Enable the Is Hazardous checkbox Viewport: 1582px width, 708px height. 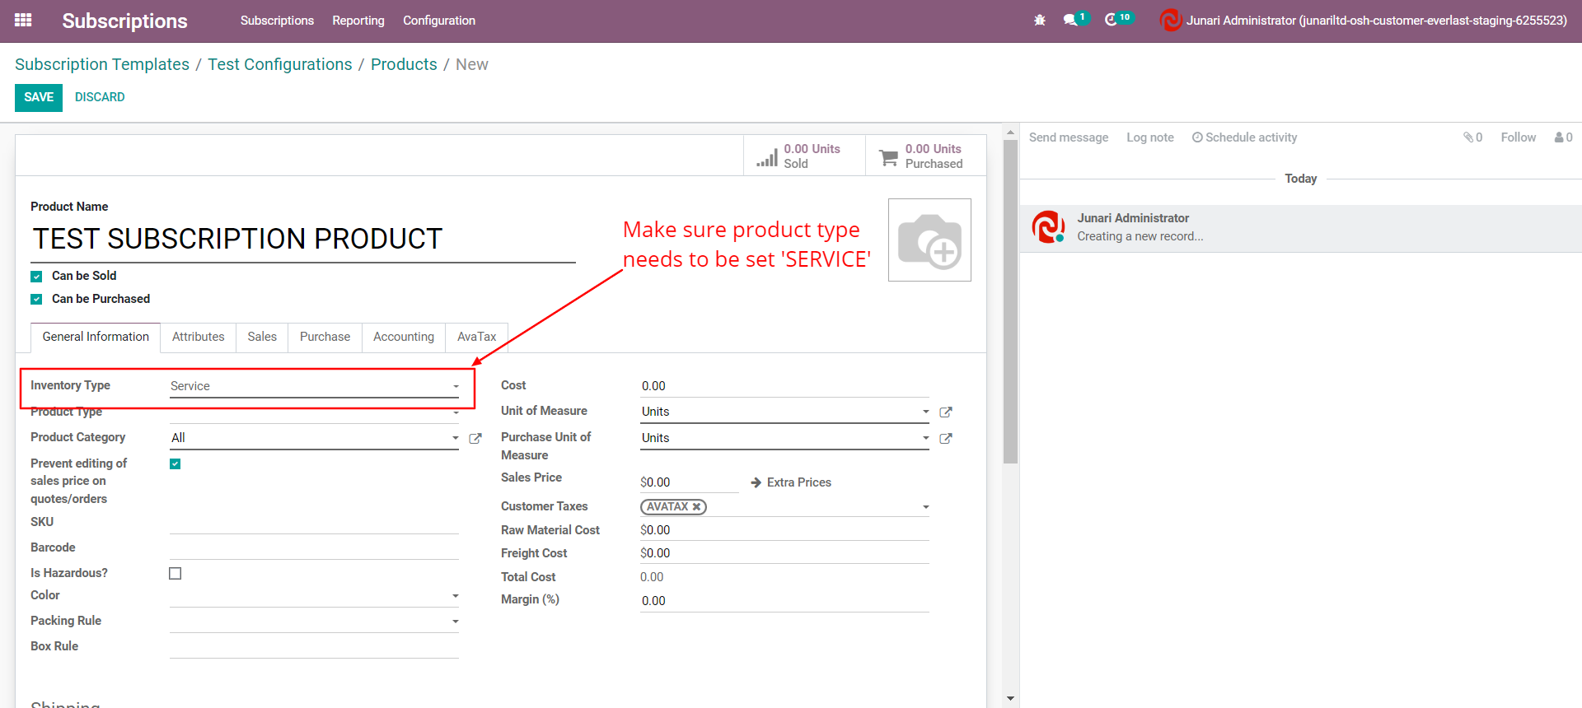(x=176, y=574)
